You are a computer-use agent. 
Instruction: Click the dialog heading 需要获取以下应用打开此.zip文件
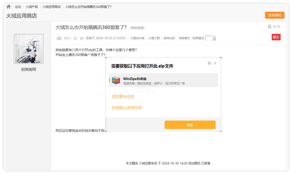[142, 66]
